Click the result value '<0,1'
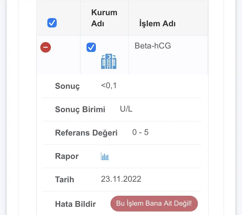The height and width of the screenshot is (215, 242). pos(109,86)
